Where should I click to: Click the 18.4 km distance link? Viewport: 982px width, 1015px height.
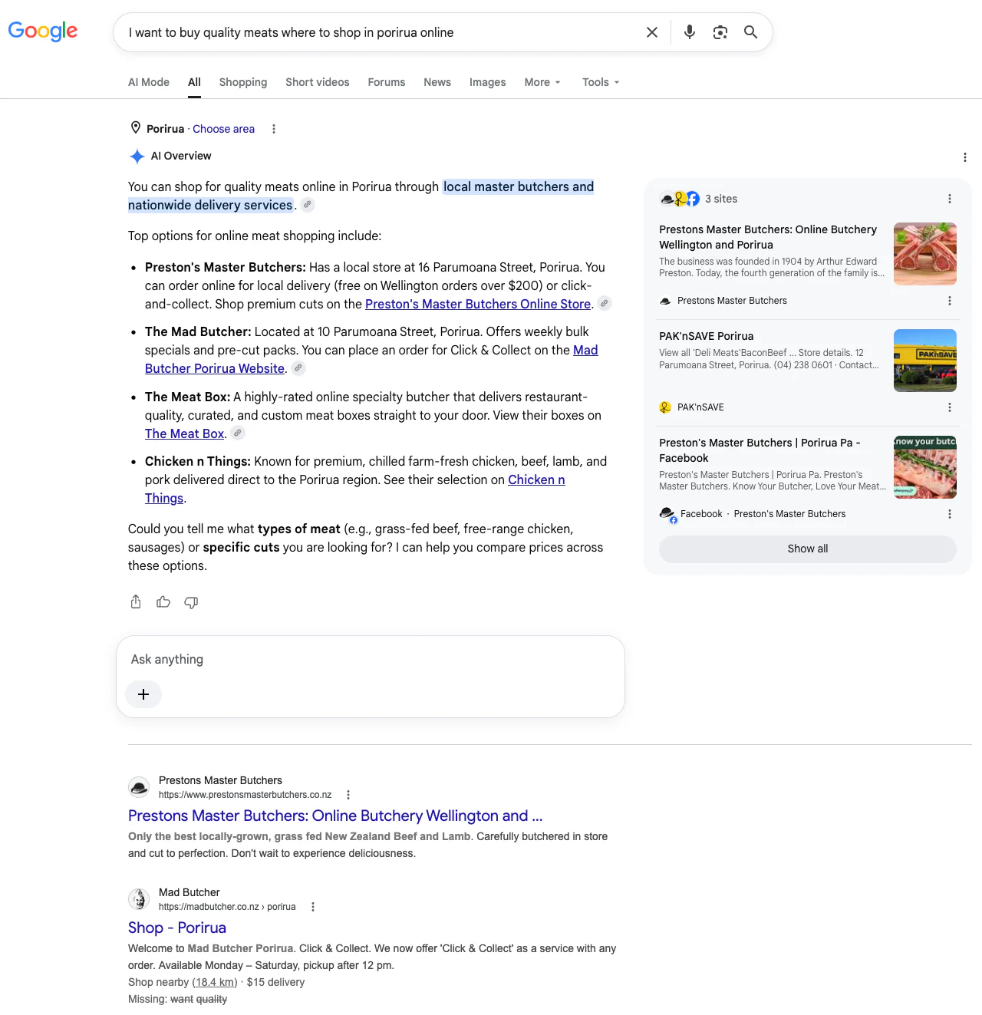tap(215, 982)
